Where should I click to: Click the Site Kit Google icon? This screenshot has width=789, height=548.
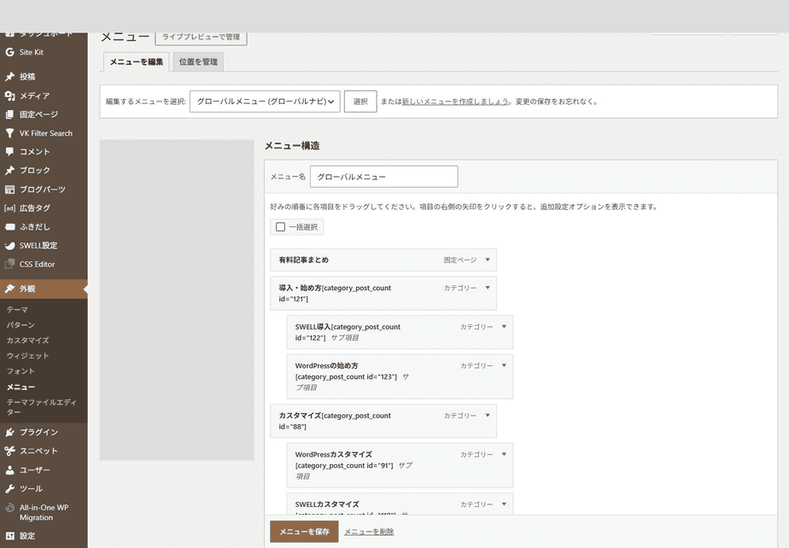pos(9,52)
